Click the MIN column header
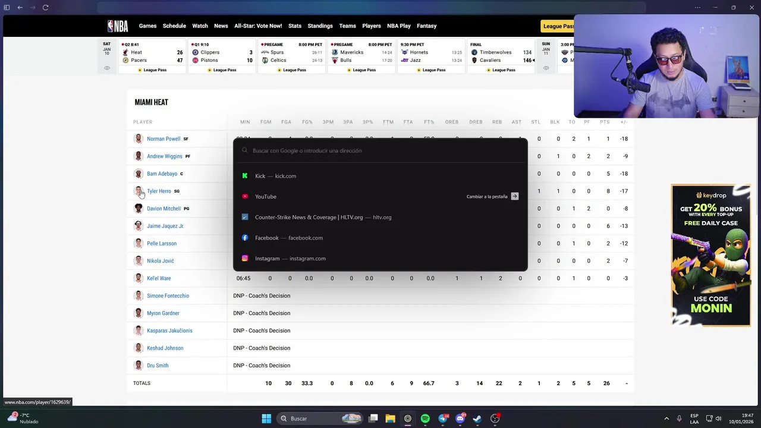The image size is (761, 428). [245, 122]
